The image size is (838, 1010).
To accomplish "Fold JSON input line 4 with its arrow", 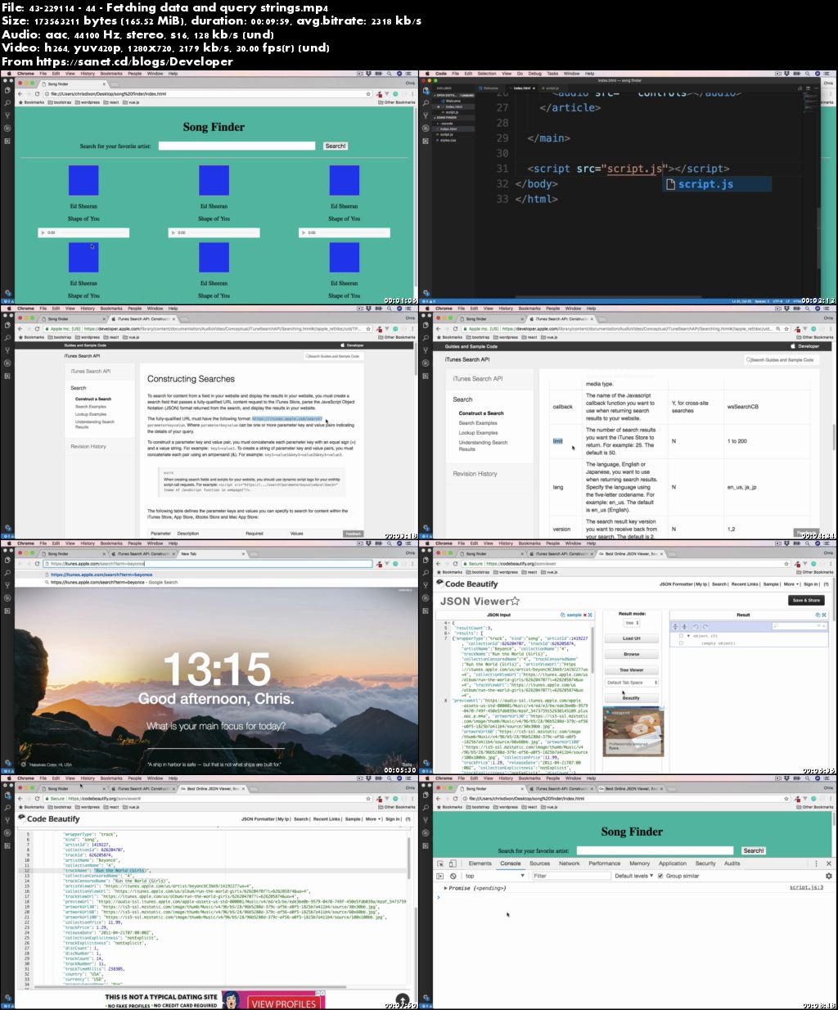I will (449, 623).
